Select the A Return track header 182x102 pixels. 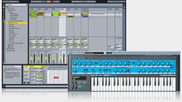(x=111, y=9)
